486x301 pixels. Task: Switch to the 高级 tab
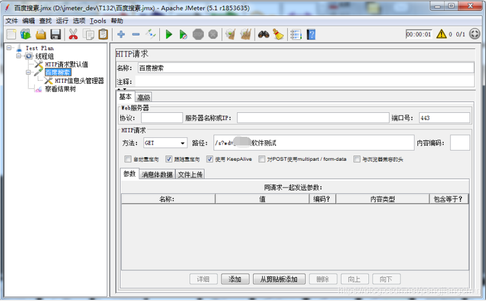[x=143, y=97]
